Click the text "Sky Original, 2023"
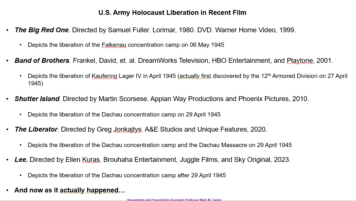356x201 pixels. (262, 160)
